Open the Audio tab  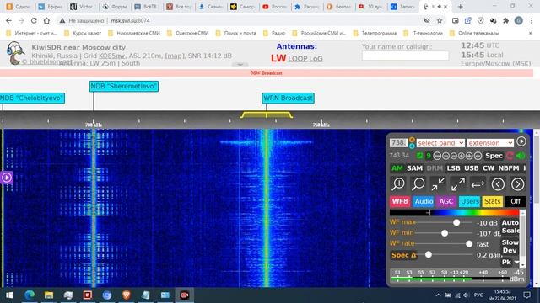(x=424, y=201)
